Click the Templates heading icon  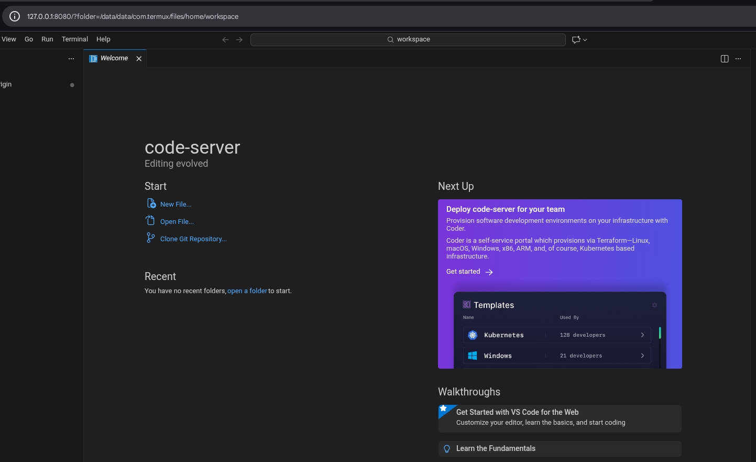click(x=467, y=305)
